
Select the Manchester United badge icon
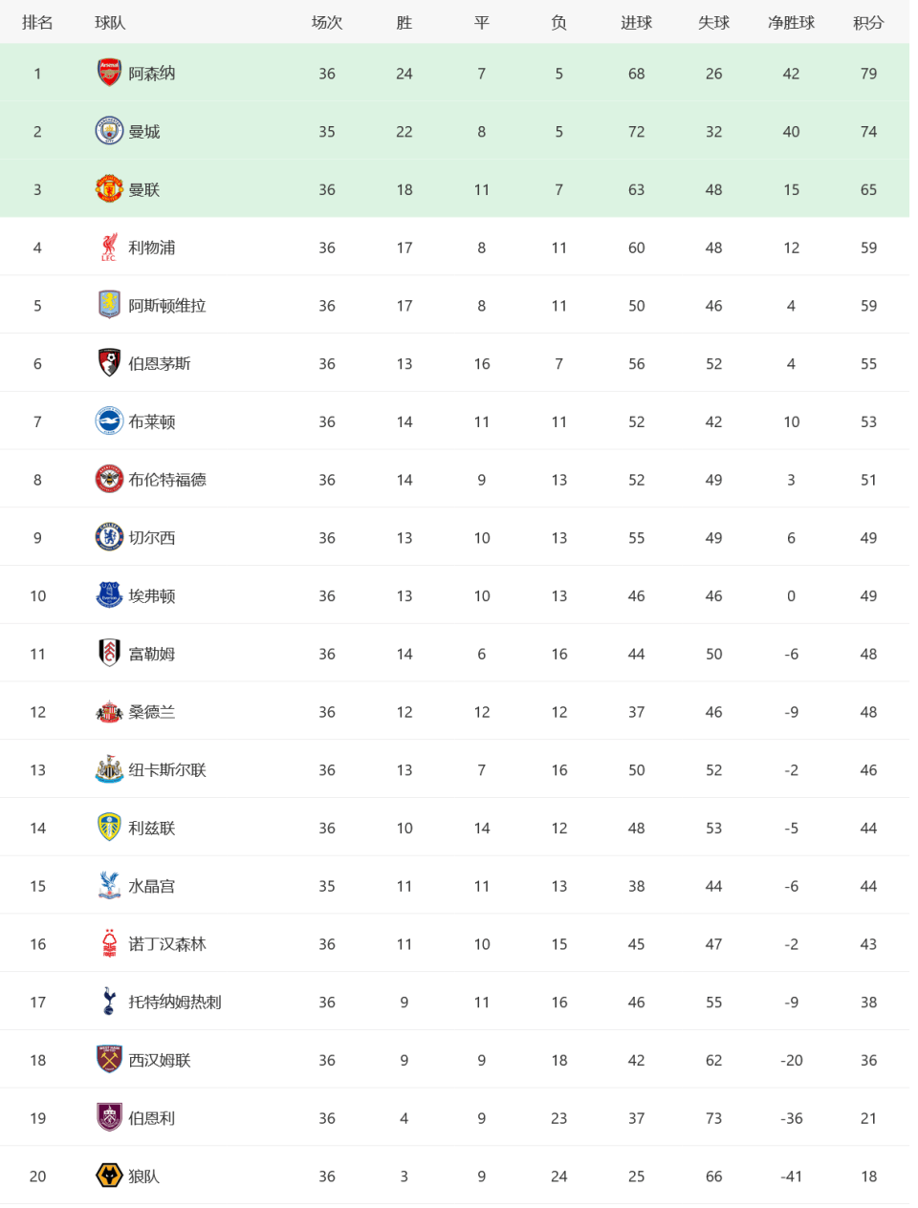[109, 189]
